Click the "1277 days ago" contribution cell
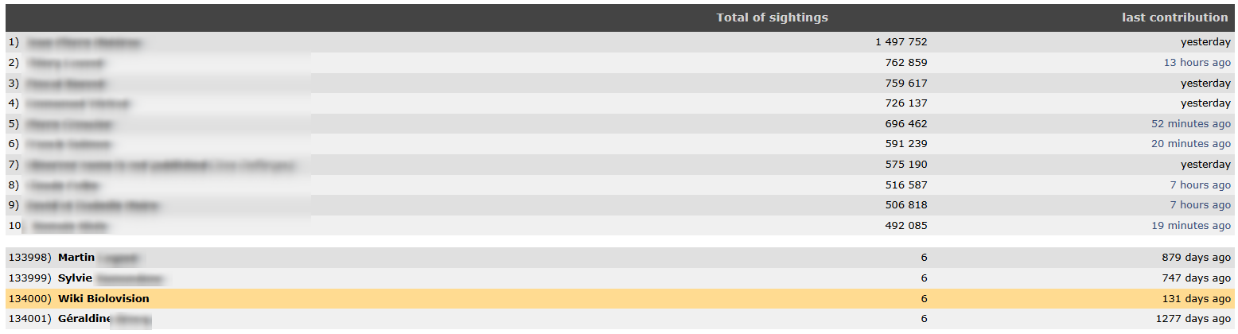Screen dimensions: 1238x334 point(1193,319)
